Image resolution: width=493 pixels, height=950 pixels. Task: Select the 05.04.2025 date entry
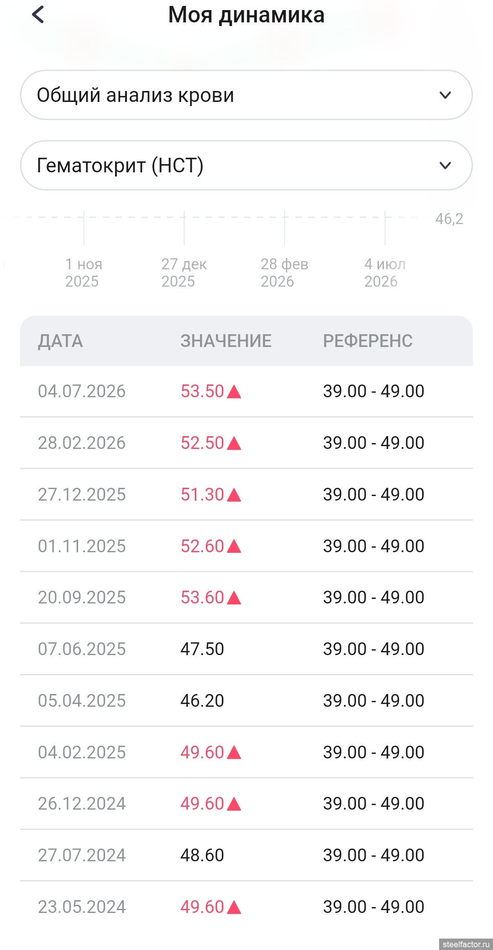[82, 701]
